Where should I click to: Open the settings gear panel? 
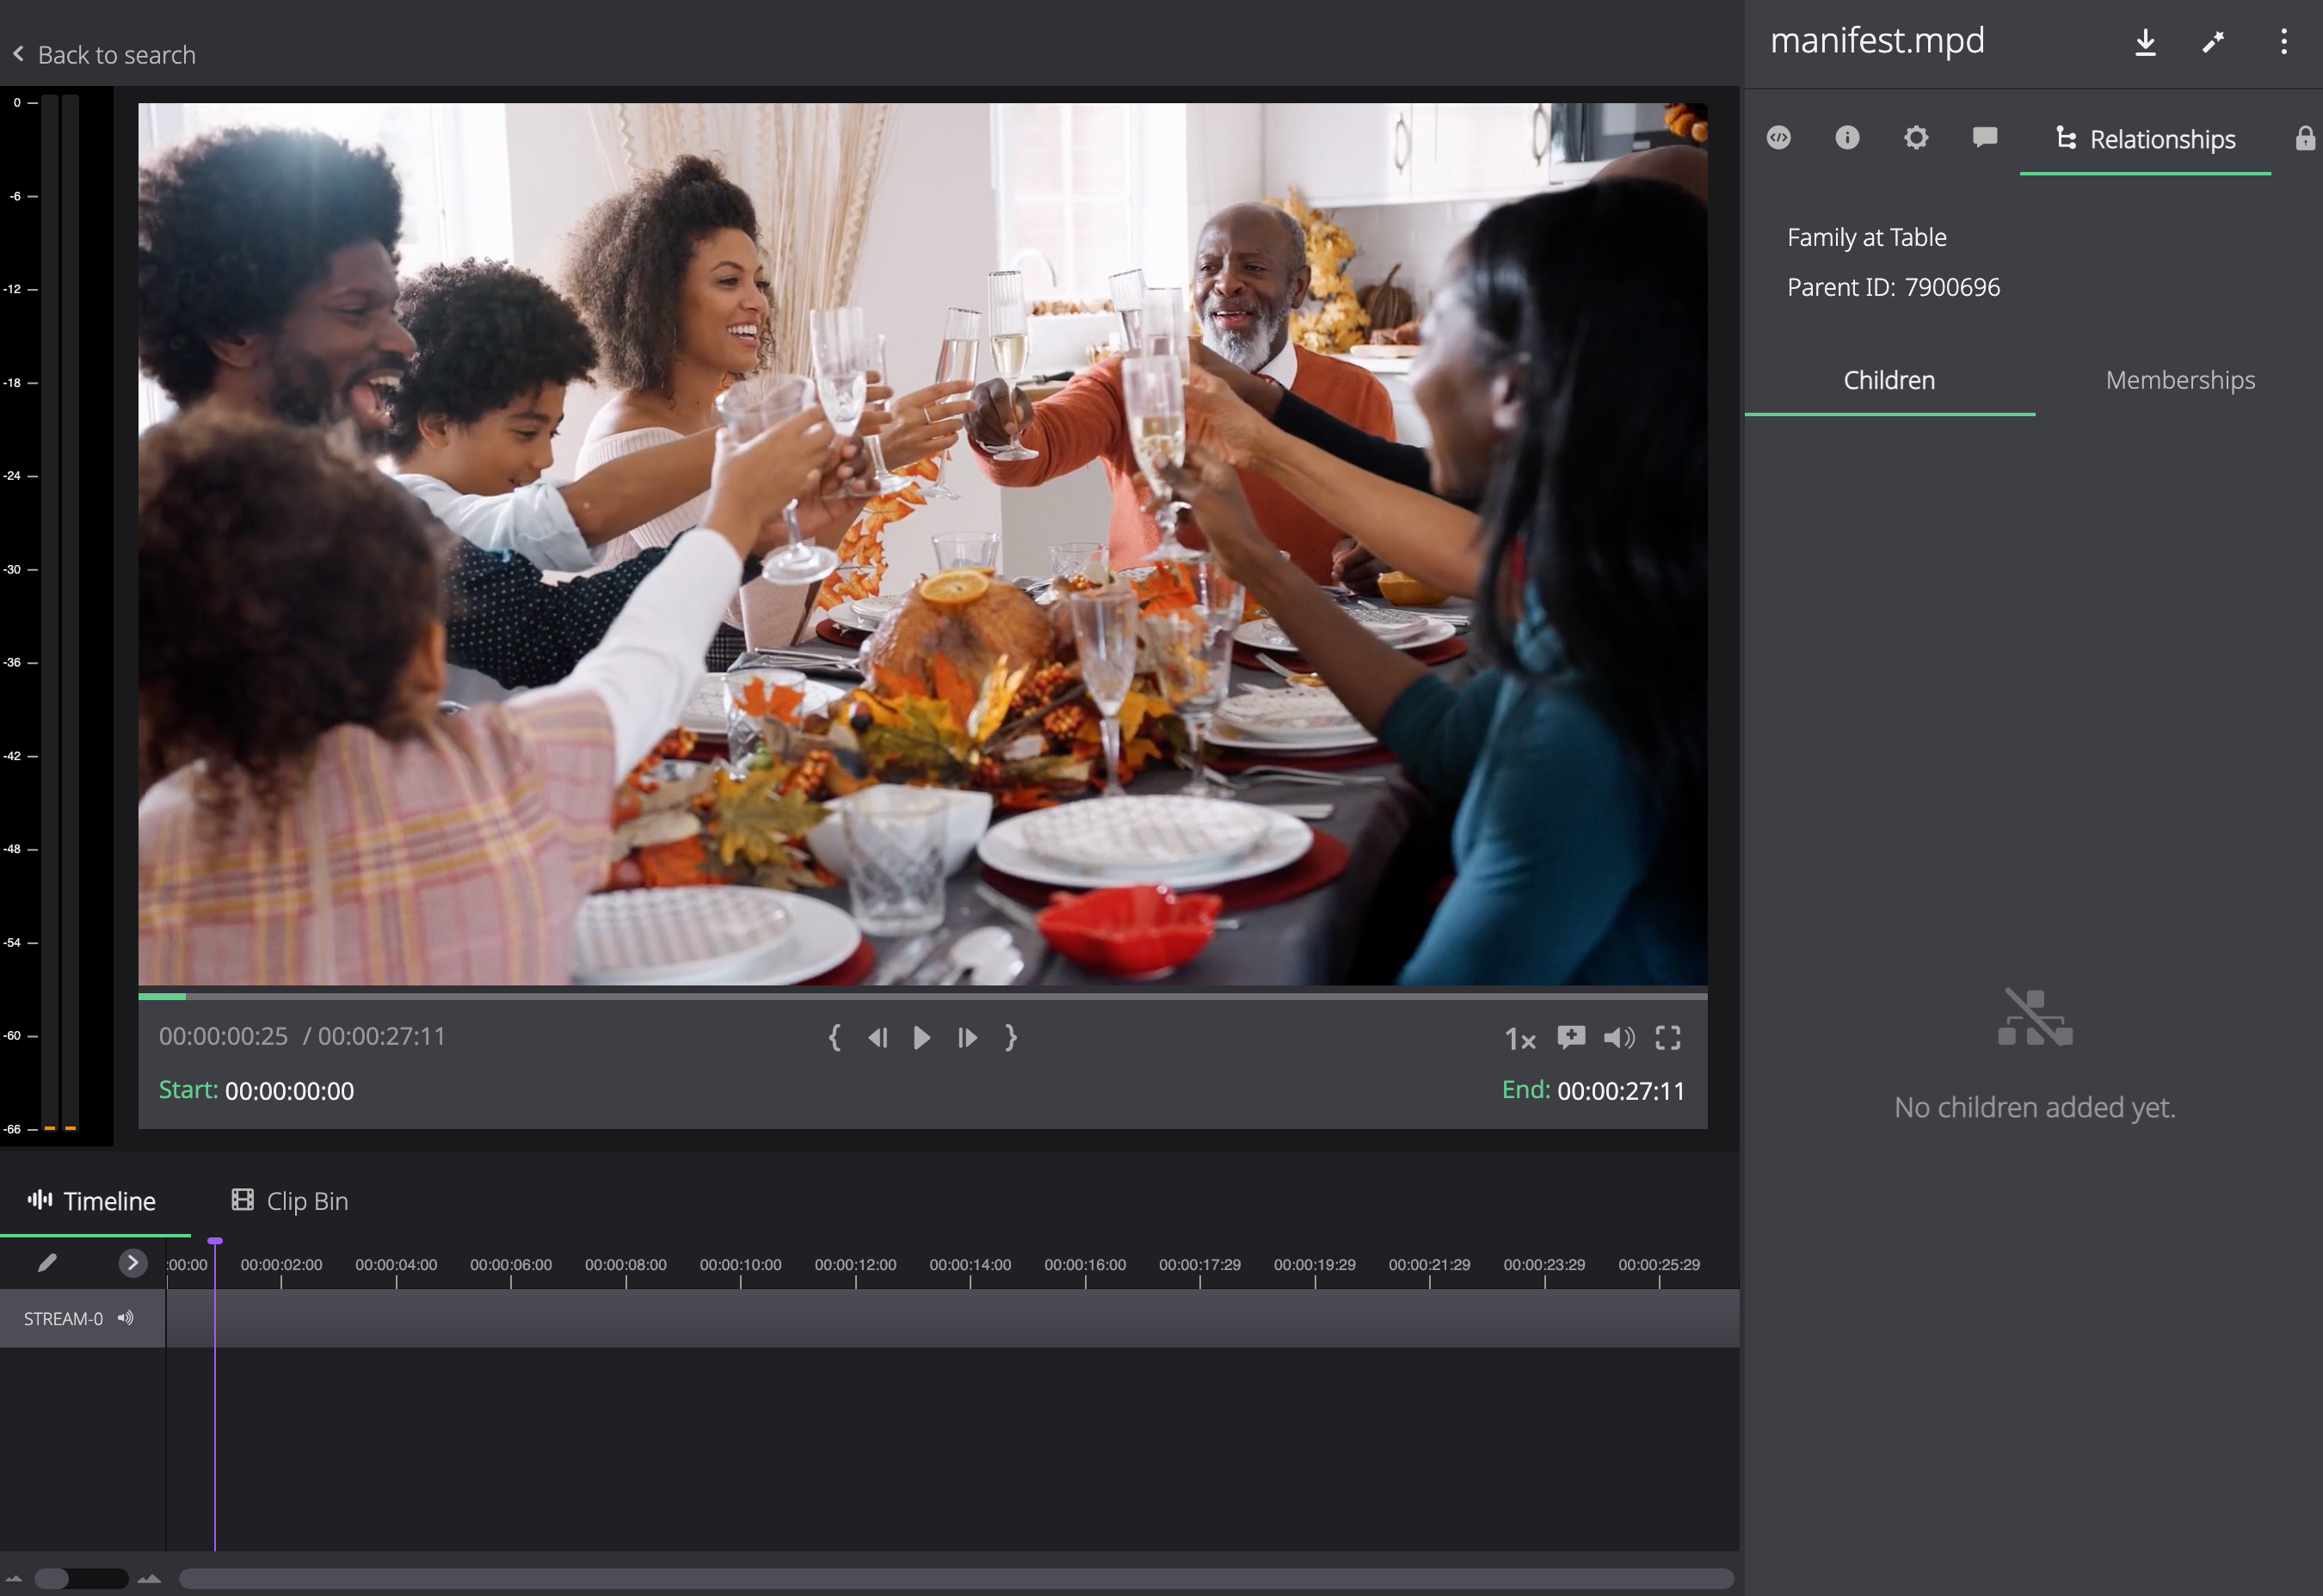(x=1916, y=138)
